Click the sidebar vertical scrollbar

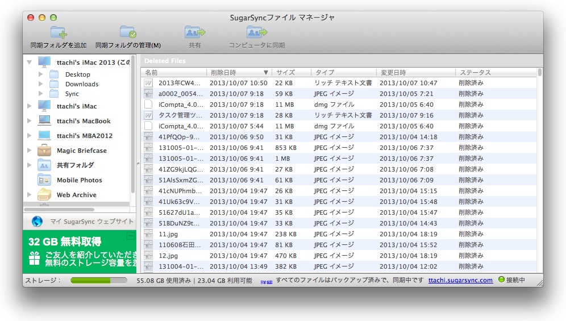pyautogui.click(x=133, y=124)
